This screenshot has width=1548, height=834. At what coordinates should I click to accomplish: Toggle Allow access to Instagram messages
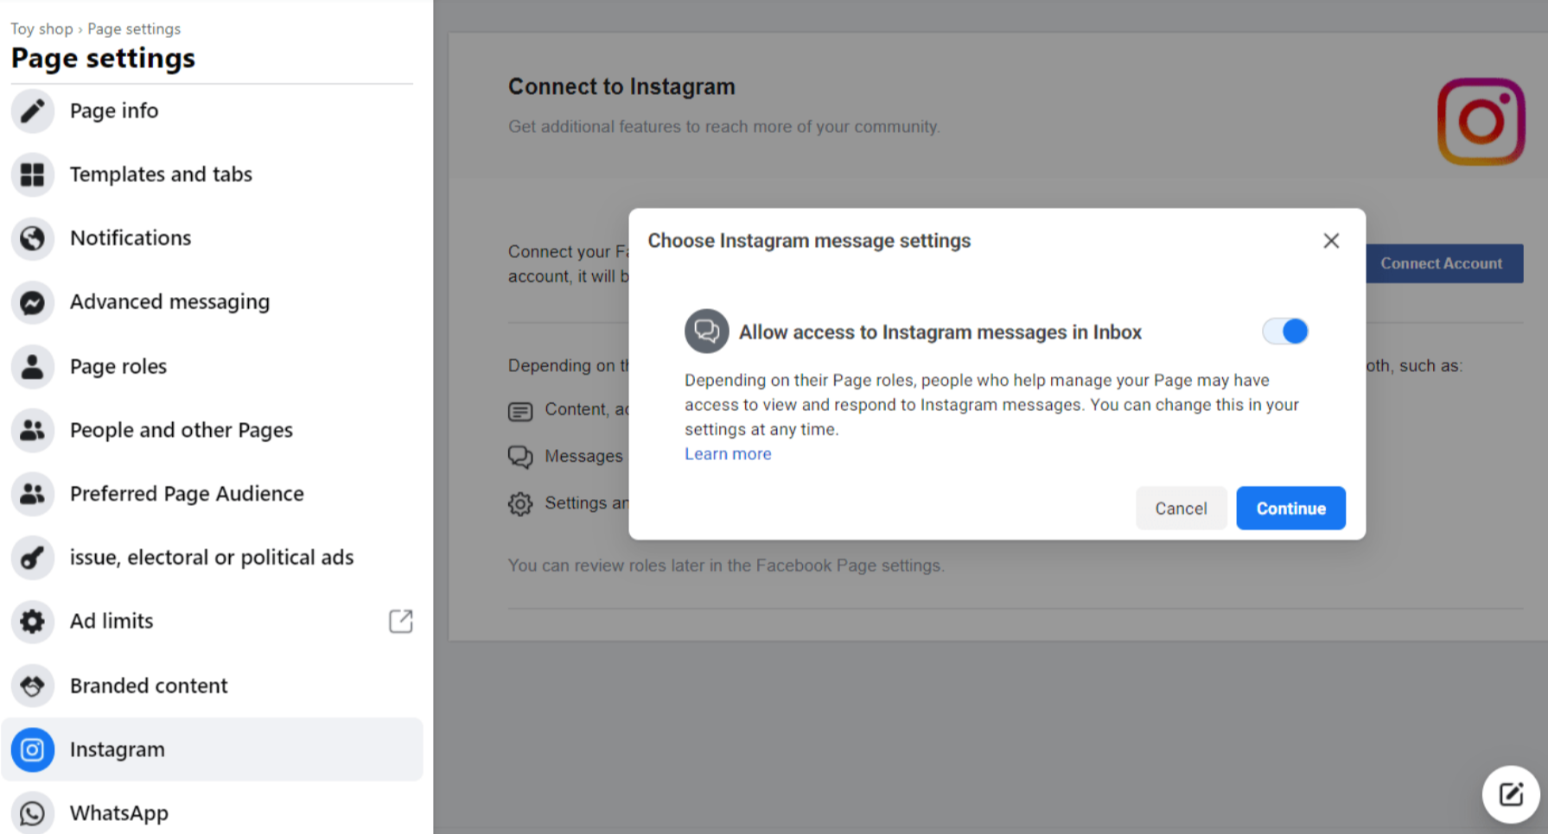pyautogui.click(x=1285, y=332)
